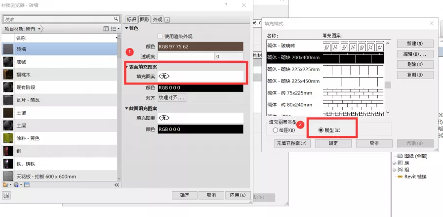Expand the 组 node in project browser
This screenshot has height=217, width=443.
pos(394,170)
